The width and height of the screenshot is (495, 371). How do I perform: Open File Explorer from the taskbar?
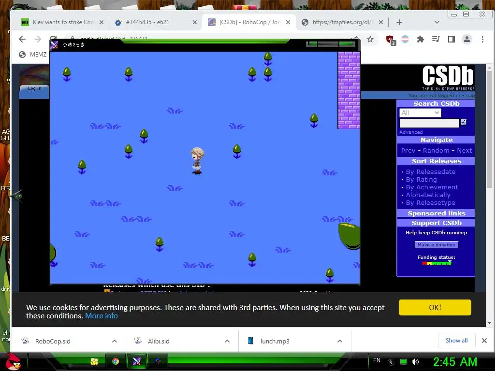click(94, 361)
